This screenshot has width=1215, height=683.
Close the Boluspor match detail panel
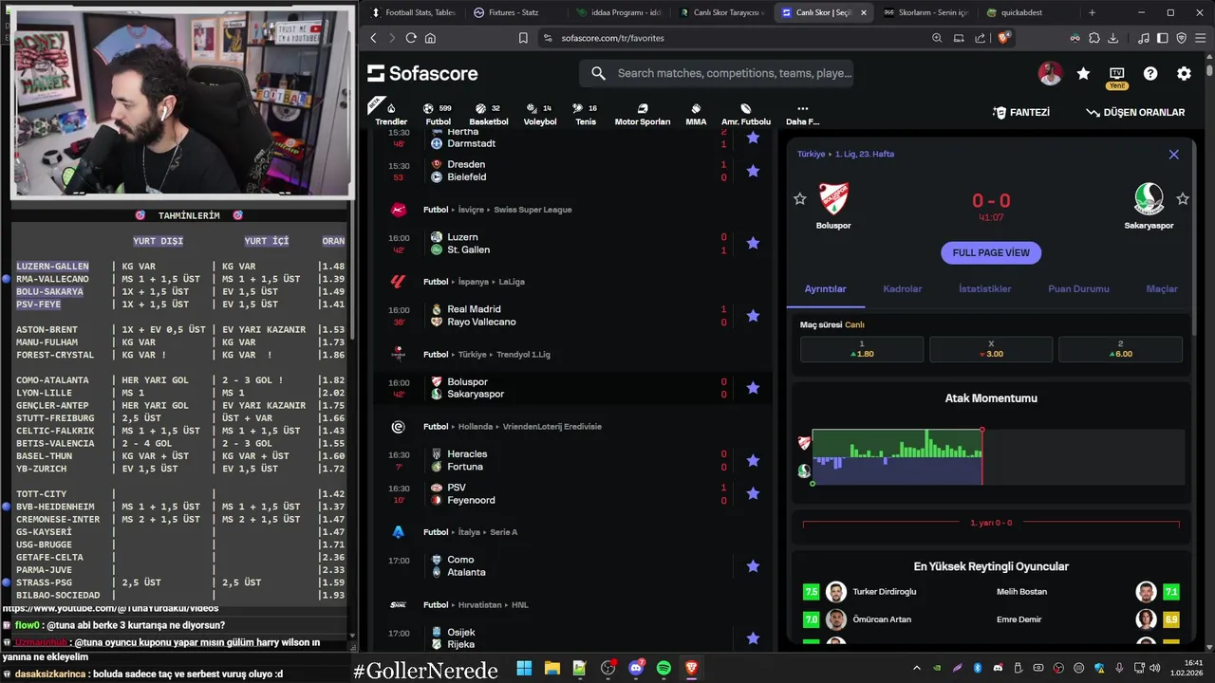coord(1174,154)
